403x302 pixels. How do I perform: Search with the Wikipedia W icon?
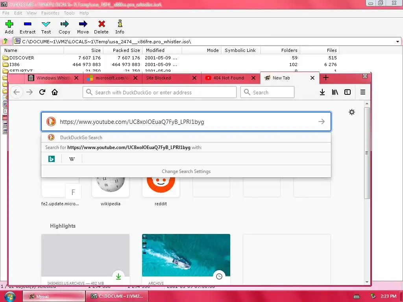click(x=72, y=159)
